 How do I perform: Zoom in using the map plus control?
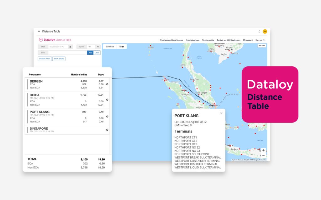pyautogui.click(x=263, y=150)
